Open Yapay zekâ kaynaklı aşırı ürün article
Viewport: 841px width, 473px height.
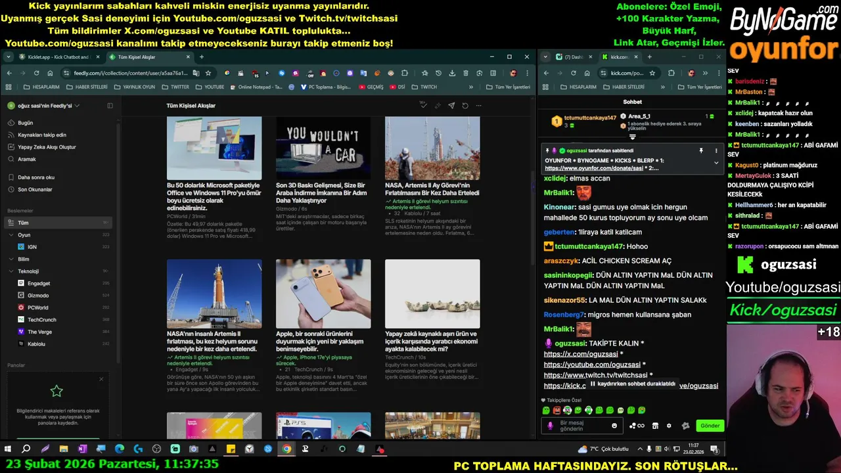432,342
